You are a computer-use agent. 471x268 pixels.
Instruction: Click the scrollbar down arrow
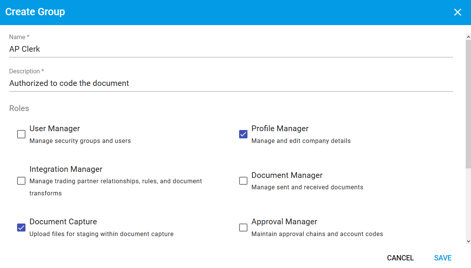point(468,241)
